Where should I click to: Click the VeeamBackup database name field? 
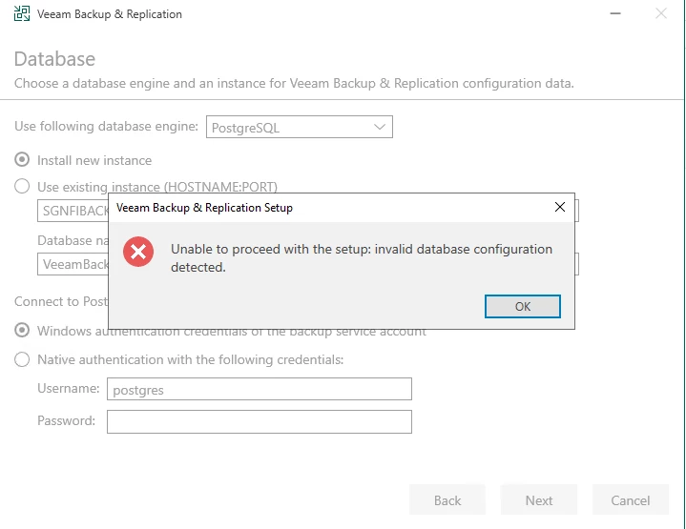click(73, 264)
